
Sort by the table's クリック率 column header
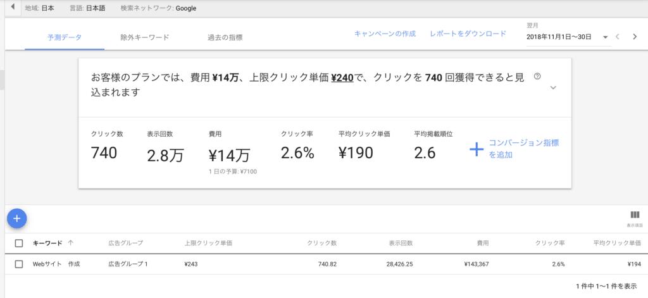[x=550, y=243]
